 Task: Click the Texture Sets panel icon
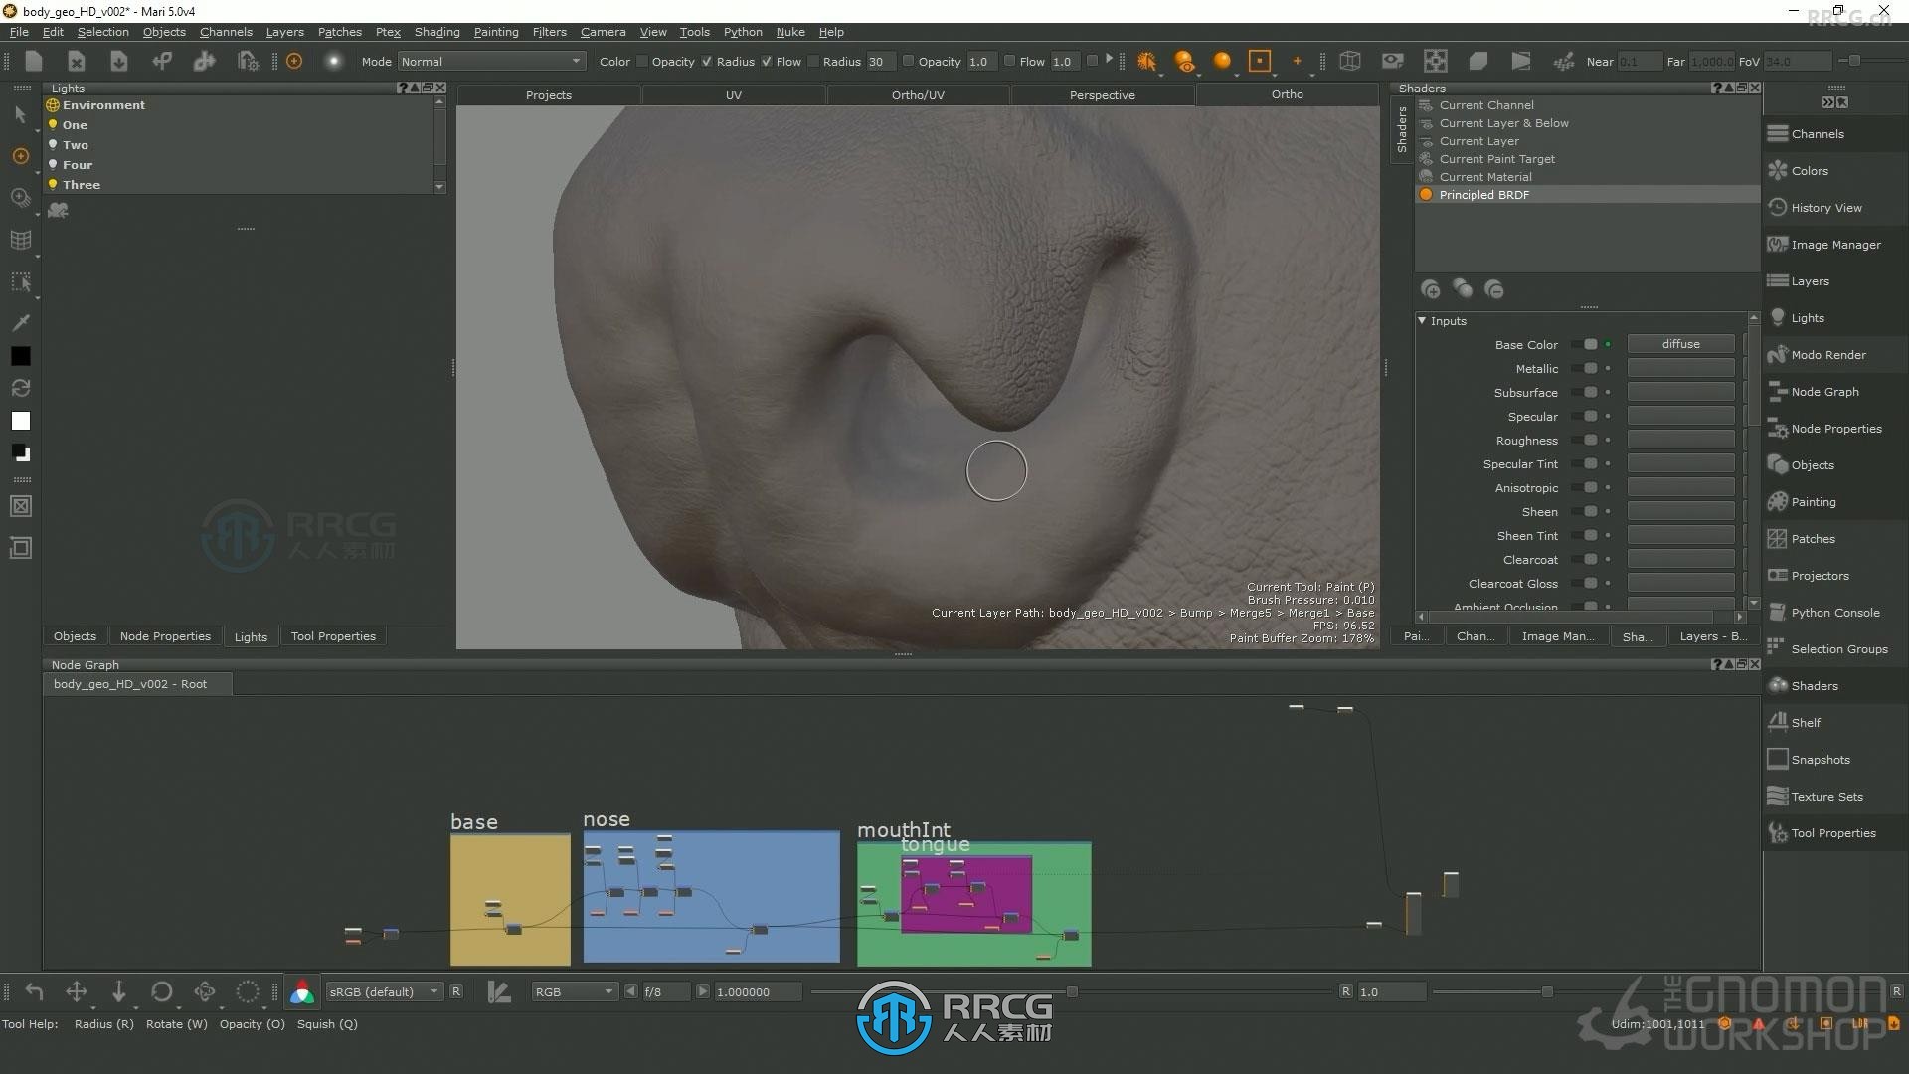point(1777,796)
